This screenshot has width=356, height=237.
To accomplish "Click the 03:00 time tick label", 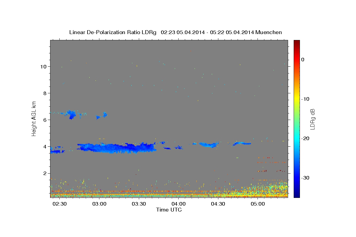I will coord(99,204).
